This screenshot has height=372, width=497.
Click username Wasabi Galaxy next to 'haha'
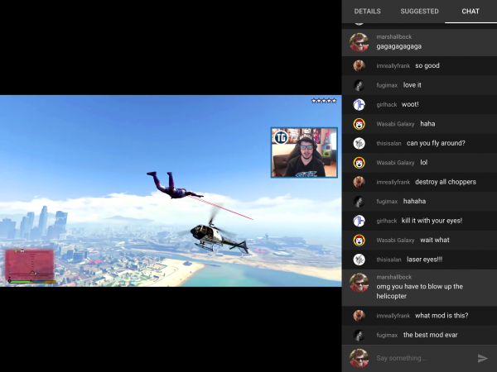[x=395, y=124]
